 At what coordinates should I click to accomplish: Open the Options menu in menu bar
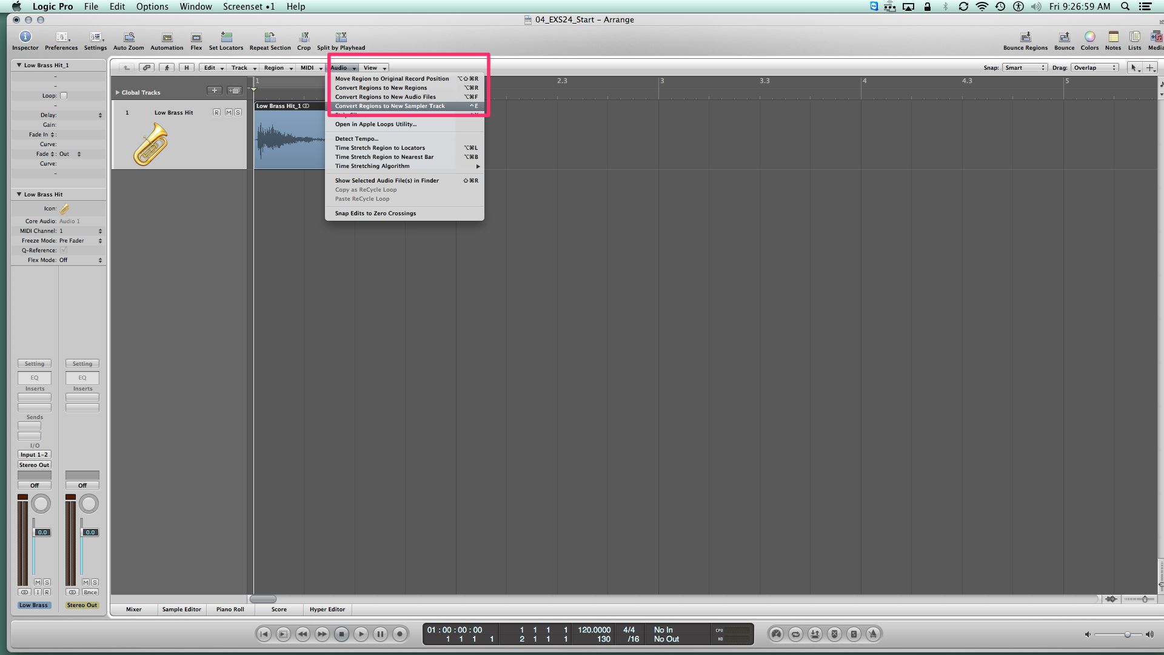(x=152, y=7)
